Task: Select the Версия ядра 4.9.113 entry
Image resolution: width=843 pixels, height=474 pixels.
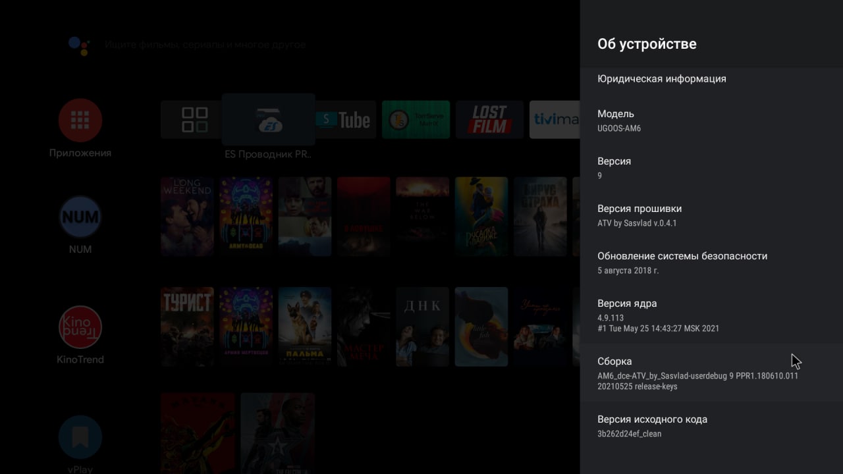Action: coord(711,315)
